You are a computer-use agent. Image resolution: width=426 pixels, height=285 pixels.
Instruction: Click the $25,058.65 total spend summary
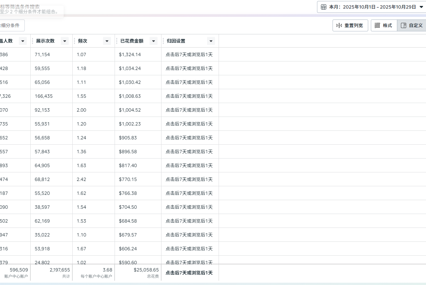(x=146, y=270)
